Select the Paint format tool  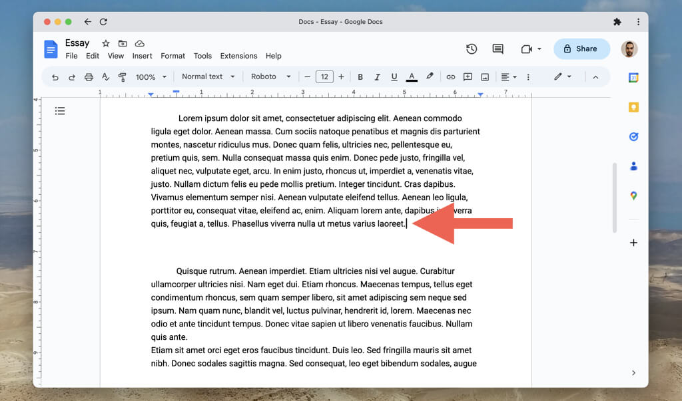[x=122, y=77]
